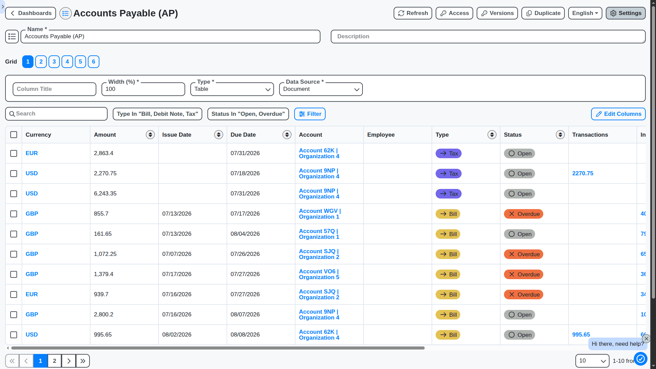Click the Duplicate button

[x=543, y=13]
